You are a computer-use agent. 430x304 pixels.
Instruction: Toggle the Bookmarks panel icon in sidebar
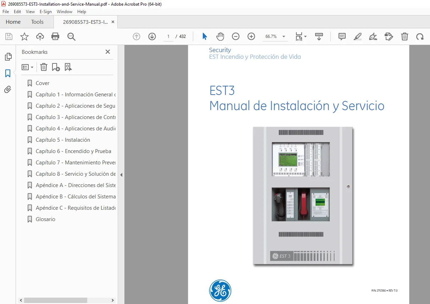[8, 73]
